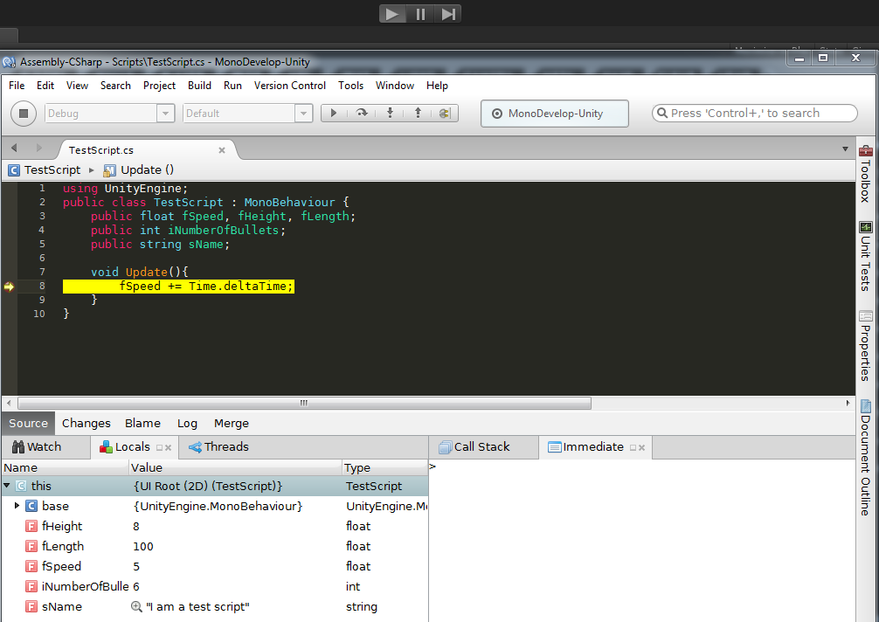
Task: Switch to the Blame view tab
Action: click(142, 423)
